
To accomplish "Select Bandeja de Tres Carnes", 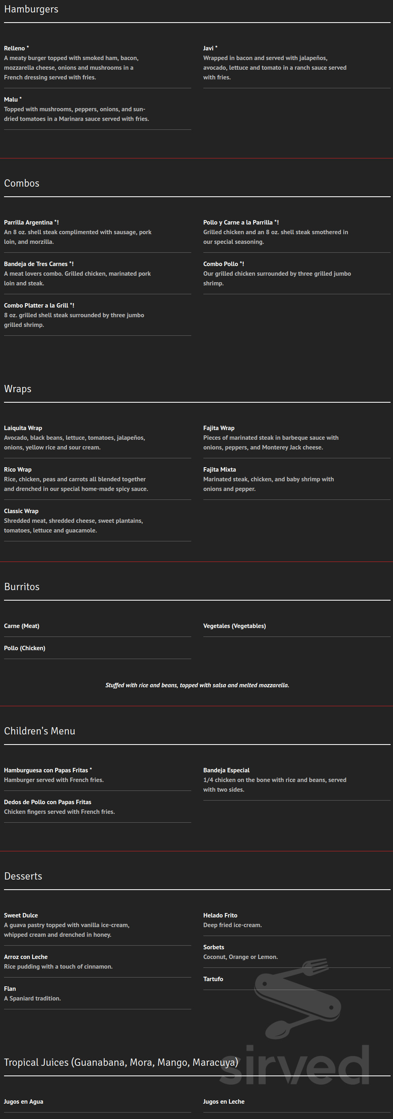I will tap(39, 264).
